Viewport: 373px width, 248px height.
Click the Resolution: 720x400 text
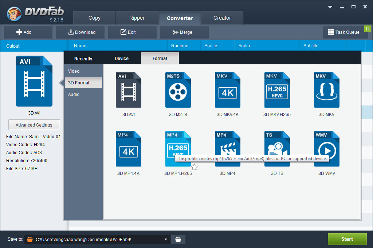point(27,161)
